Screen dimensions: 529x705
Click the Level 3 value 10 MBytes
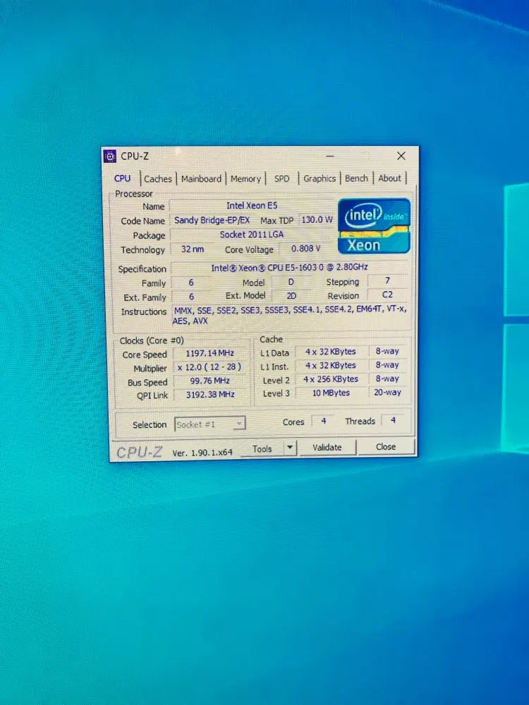331,393
